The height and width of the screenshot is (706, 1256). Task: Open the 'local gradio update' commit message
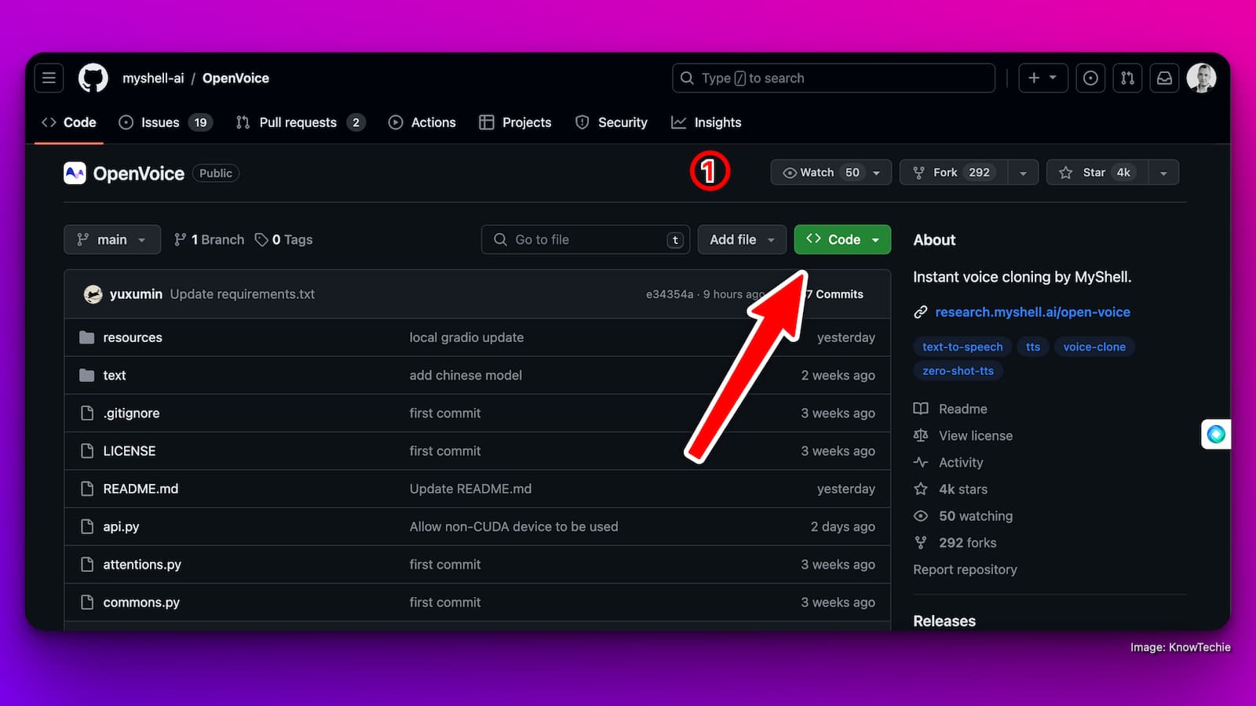point(466,337)
